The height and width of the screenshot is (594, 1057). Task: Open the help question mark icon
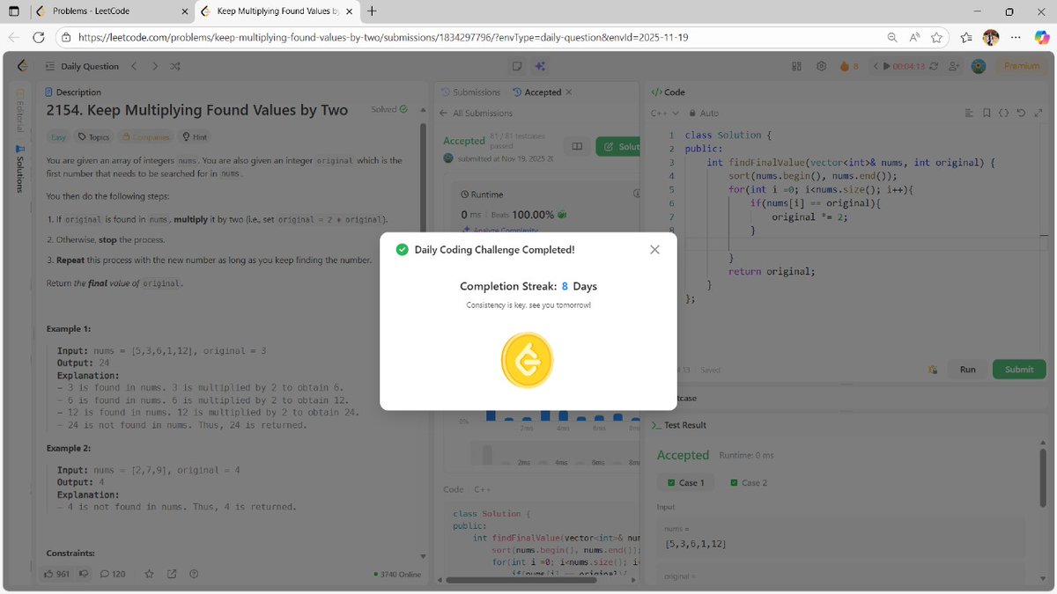pyautogui.click(x=194, y=574)
